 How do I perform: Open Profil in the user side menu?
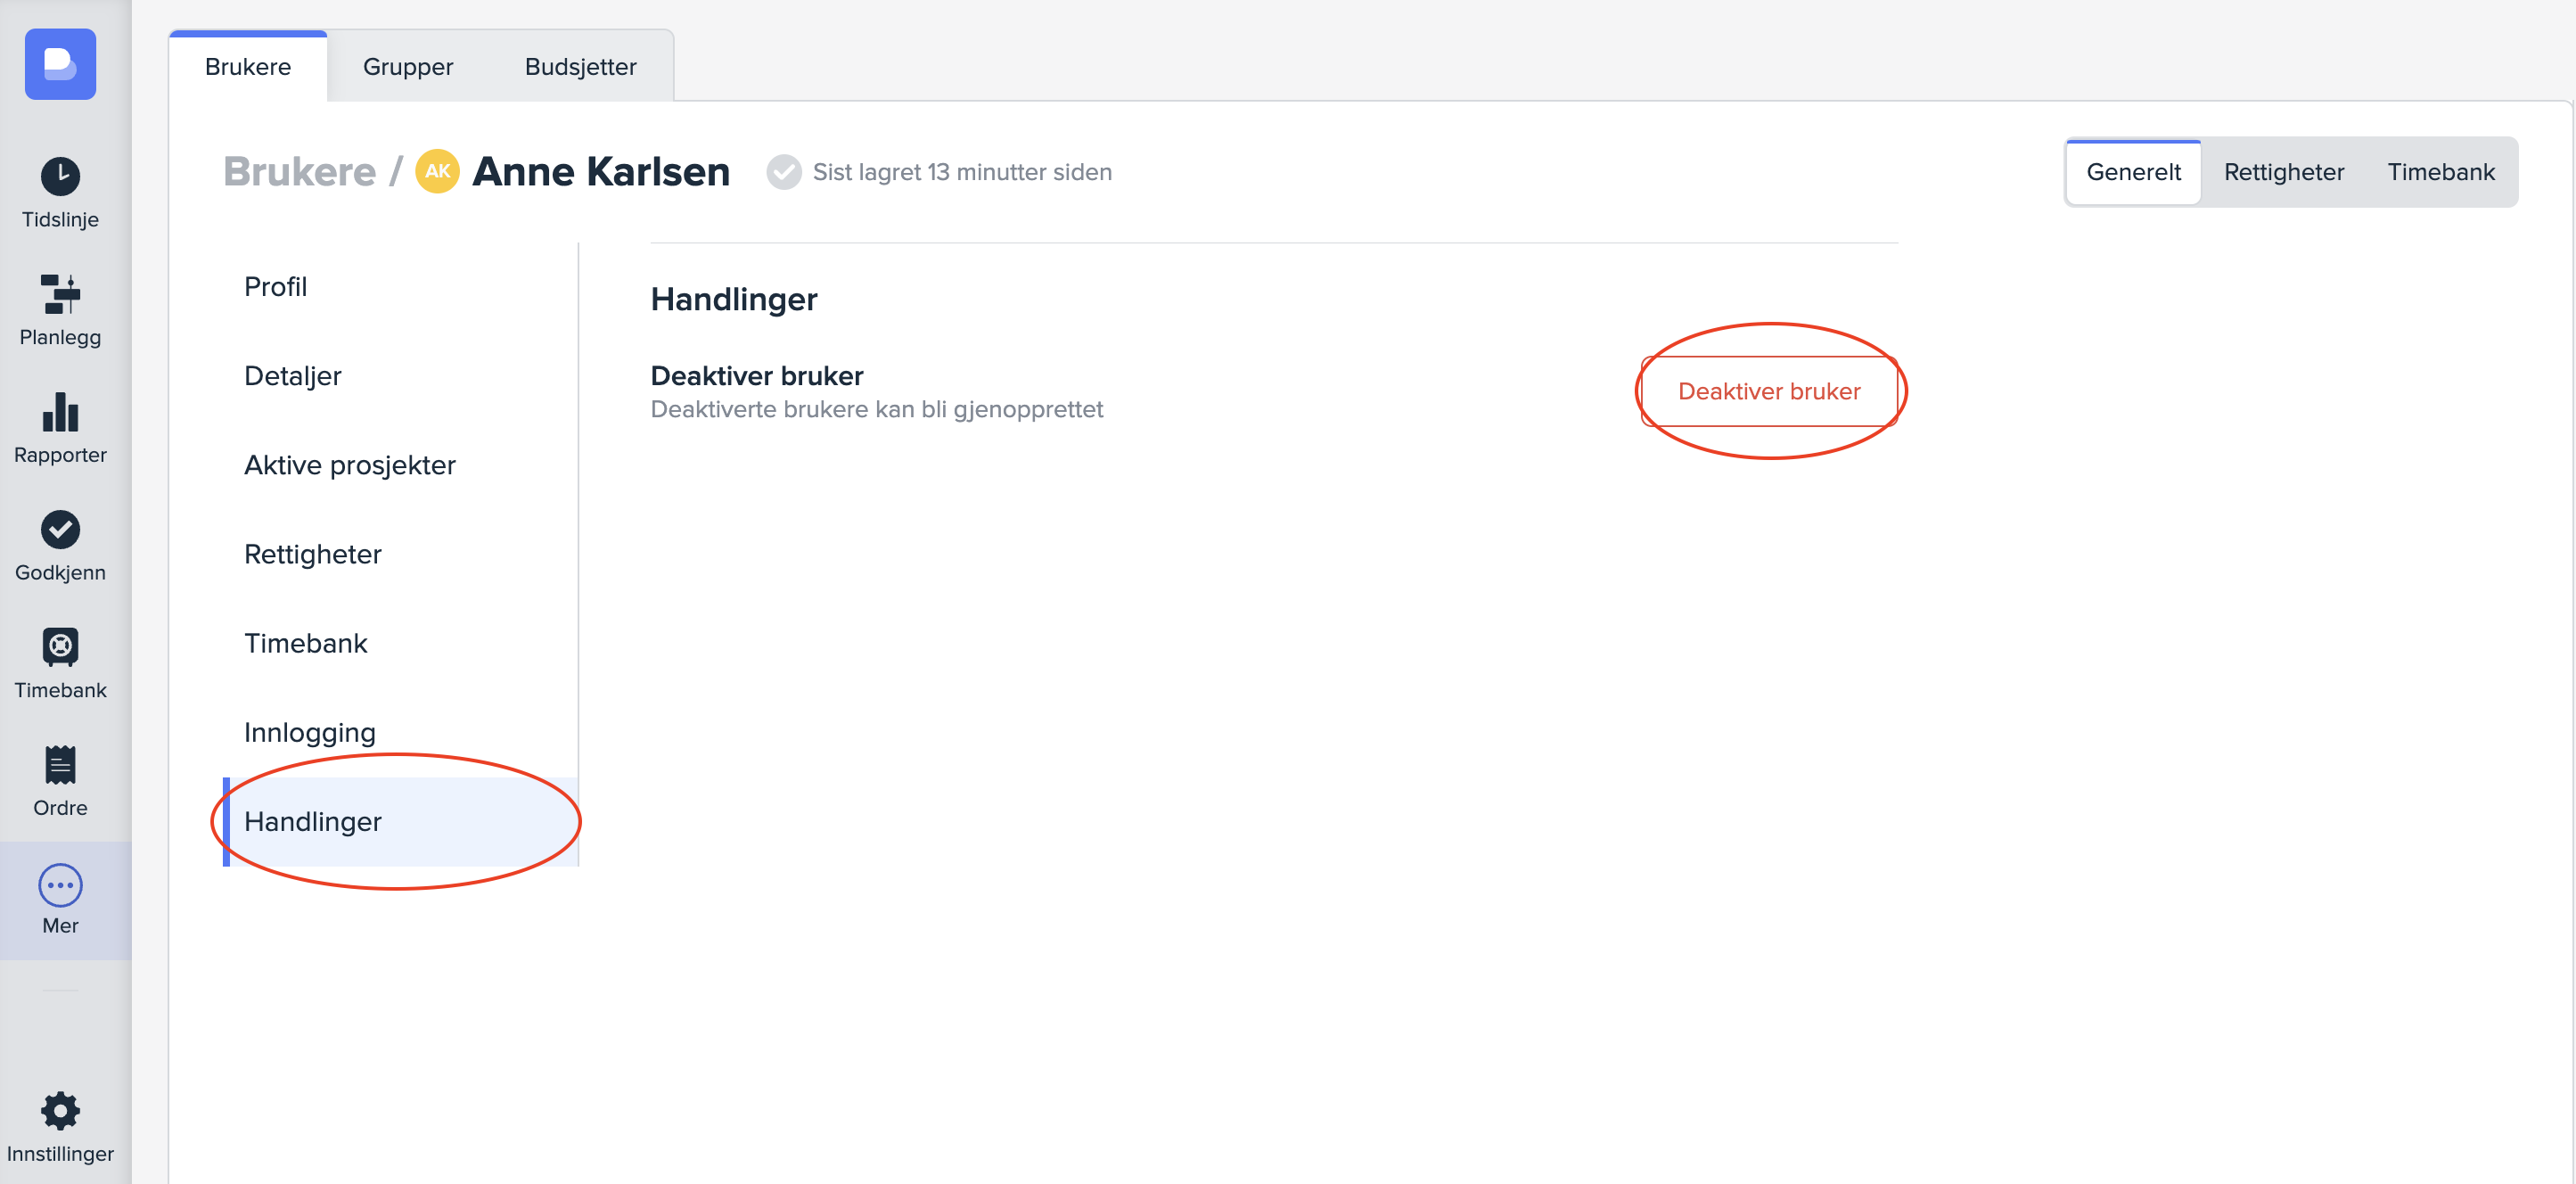(x=275, y=287)
